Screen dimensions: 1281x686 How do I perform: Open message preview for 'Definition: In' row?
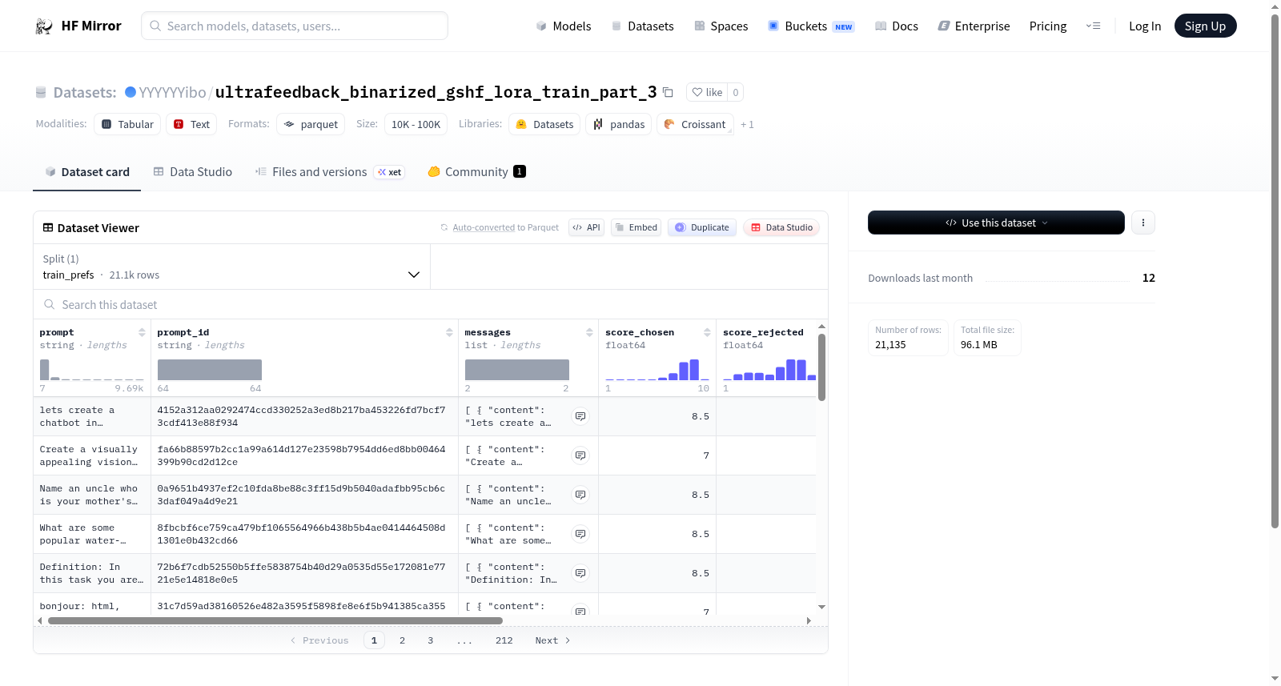coord(580,573)
